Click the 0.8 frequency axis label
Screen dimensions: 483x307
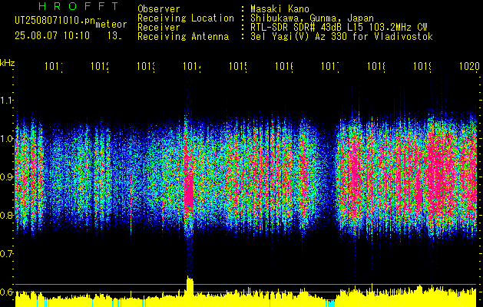click(x=6, y=215)
